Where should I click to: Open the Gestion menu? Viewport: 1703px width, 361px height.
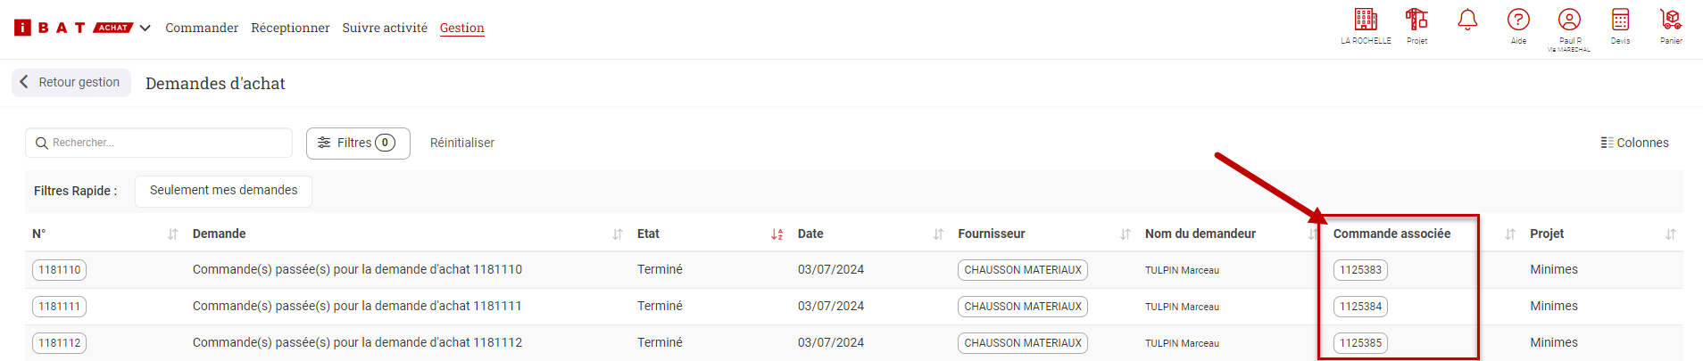coord(462,28)
